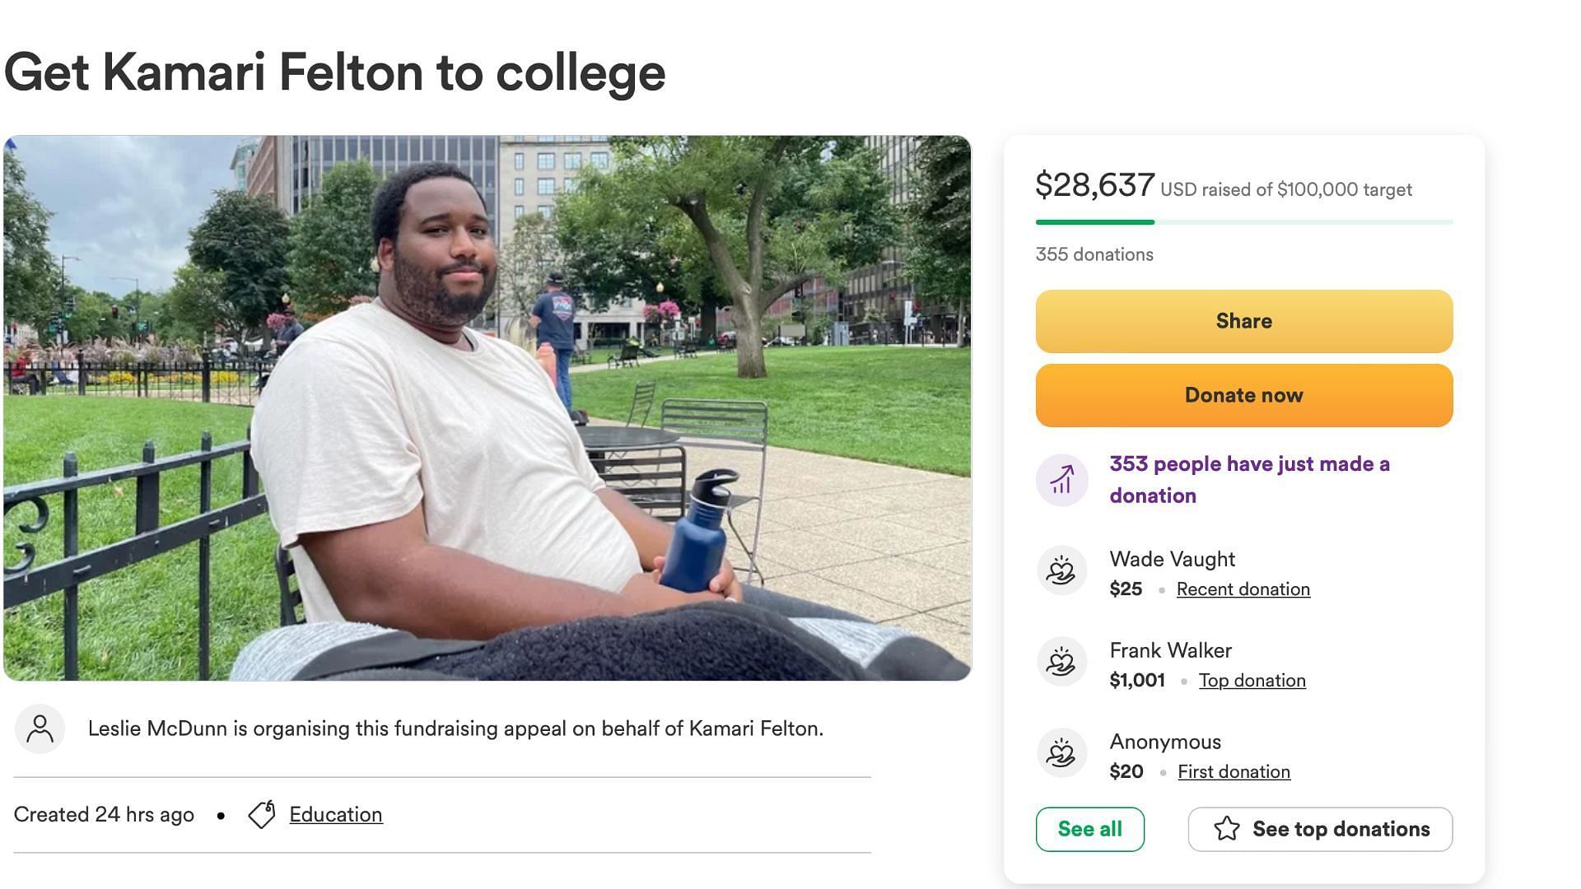Follow the Recent donation link
Screen dimensions: 1581x889
(1243, 589)
